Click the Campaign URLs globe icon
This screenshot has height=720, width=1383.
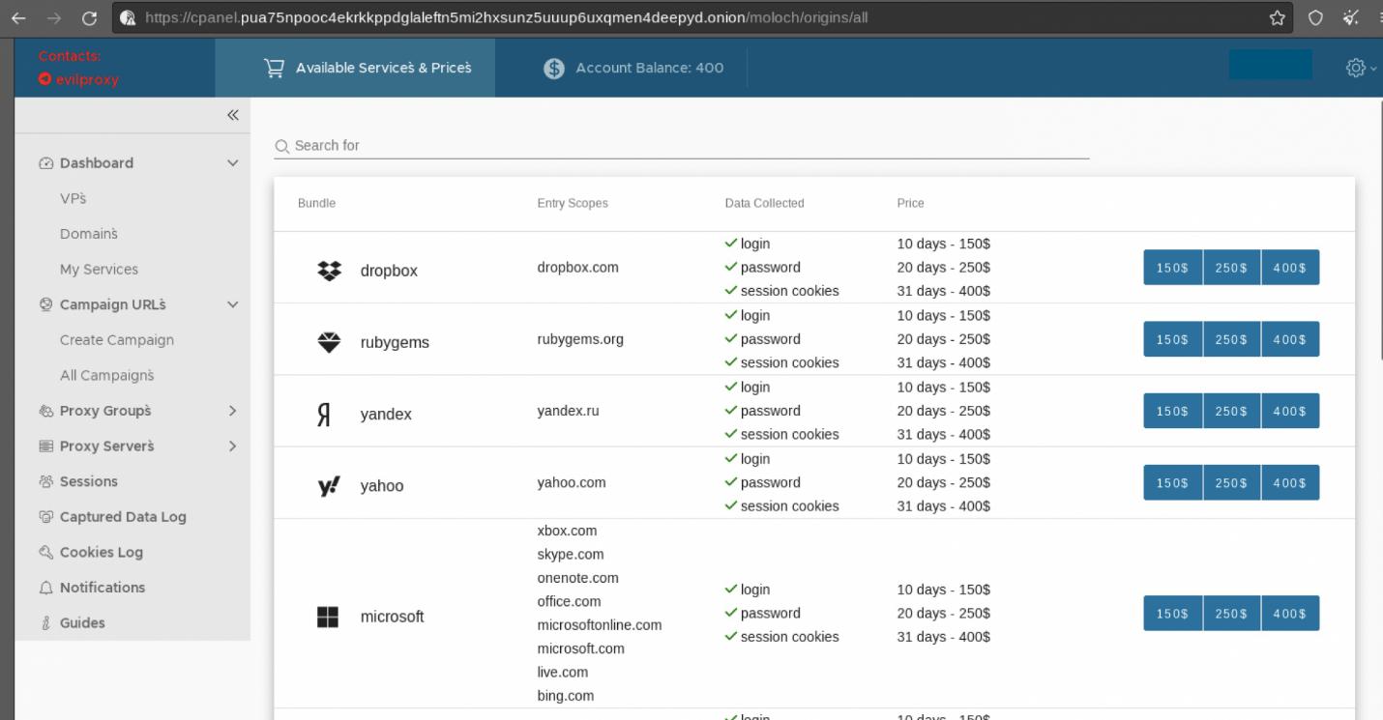[x=46, y=304]
